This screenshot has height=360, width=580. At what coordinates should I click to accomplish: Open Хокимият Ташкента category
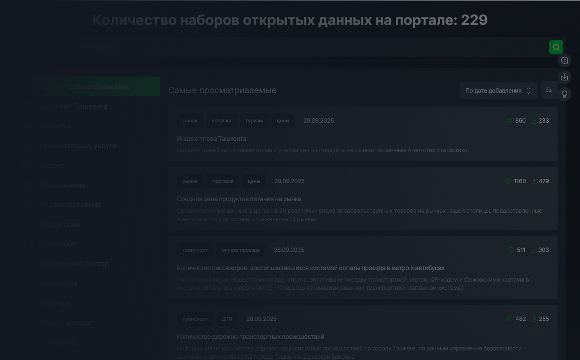tap(73, 106)
